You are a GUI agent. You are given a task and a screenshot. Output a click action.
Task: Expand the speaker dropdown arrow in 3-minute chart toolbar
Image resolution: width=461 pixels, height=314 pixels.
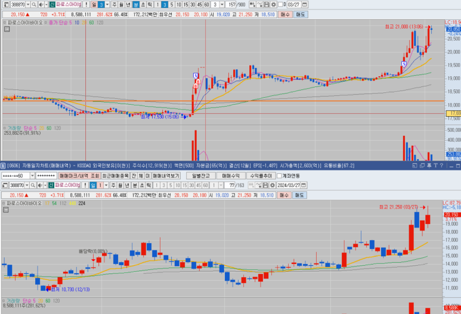tap(46, 5)
